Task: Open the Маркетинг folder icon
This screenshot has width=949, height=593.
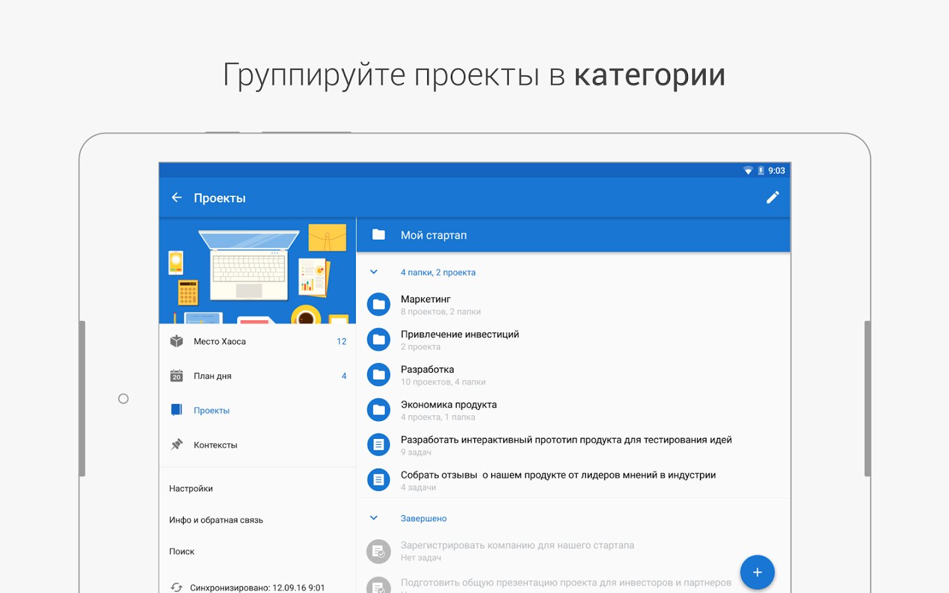Action: click(378, 304)
